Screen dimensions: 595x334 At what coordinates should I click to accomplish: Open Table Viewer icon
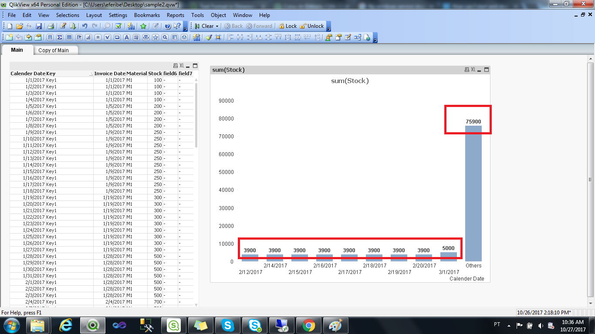coord(358,37)
